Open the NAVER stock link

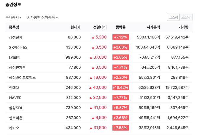(x=15, y=98)
